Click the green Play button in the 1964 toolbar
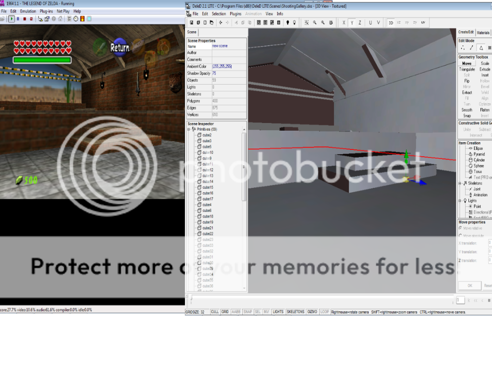492x369 pixels. (12, 19)
